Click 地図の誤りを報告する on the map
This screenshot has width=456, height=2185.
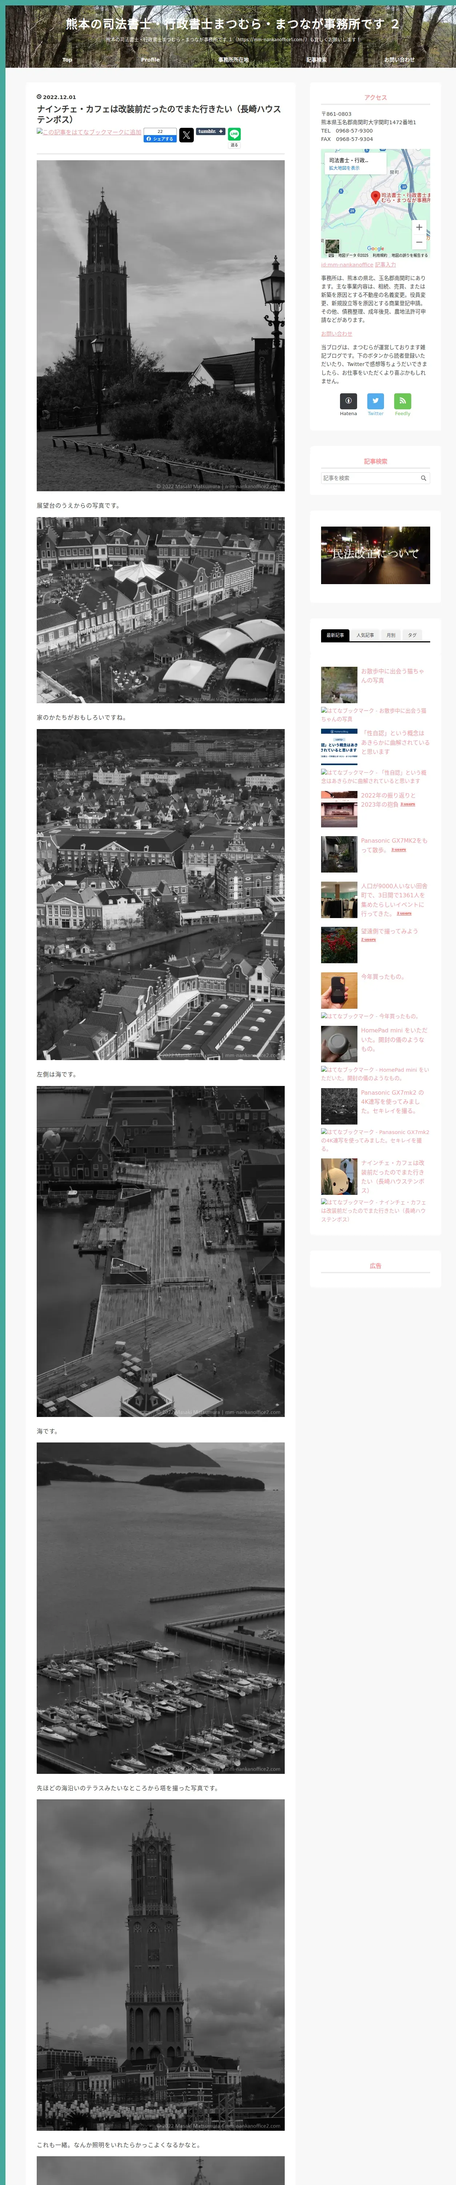click(x=409, y=255)
